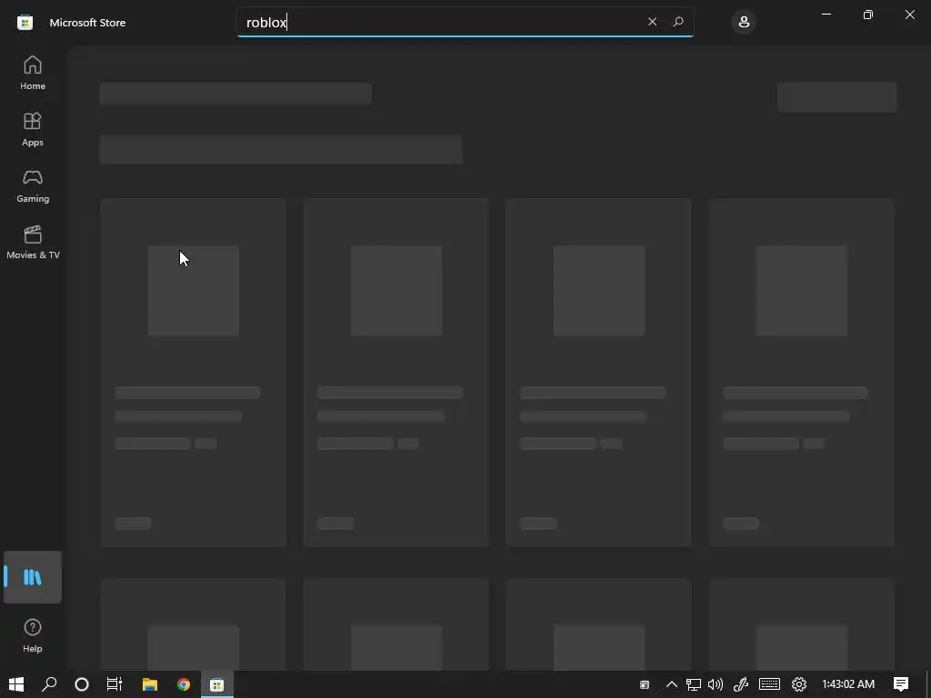The width and height of the screenshot is (931, 698).
Task: Open the pen workspace tray icon
Action: click(740, 684)
